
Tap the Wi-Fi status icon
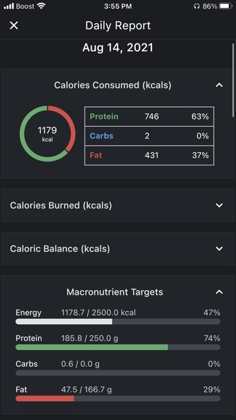pyautogui.click(x=41, y=6)
